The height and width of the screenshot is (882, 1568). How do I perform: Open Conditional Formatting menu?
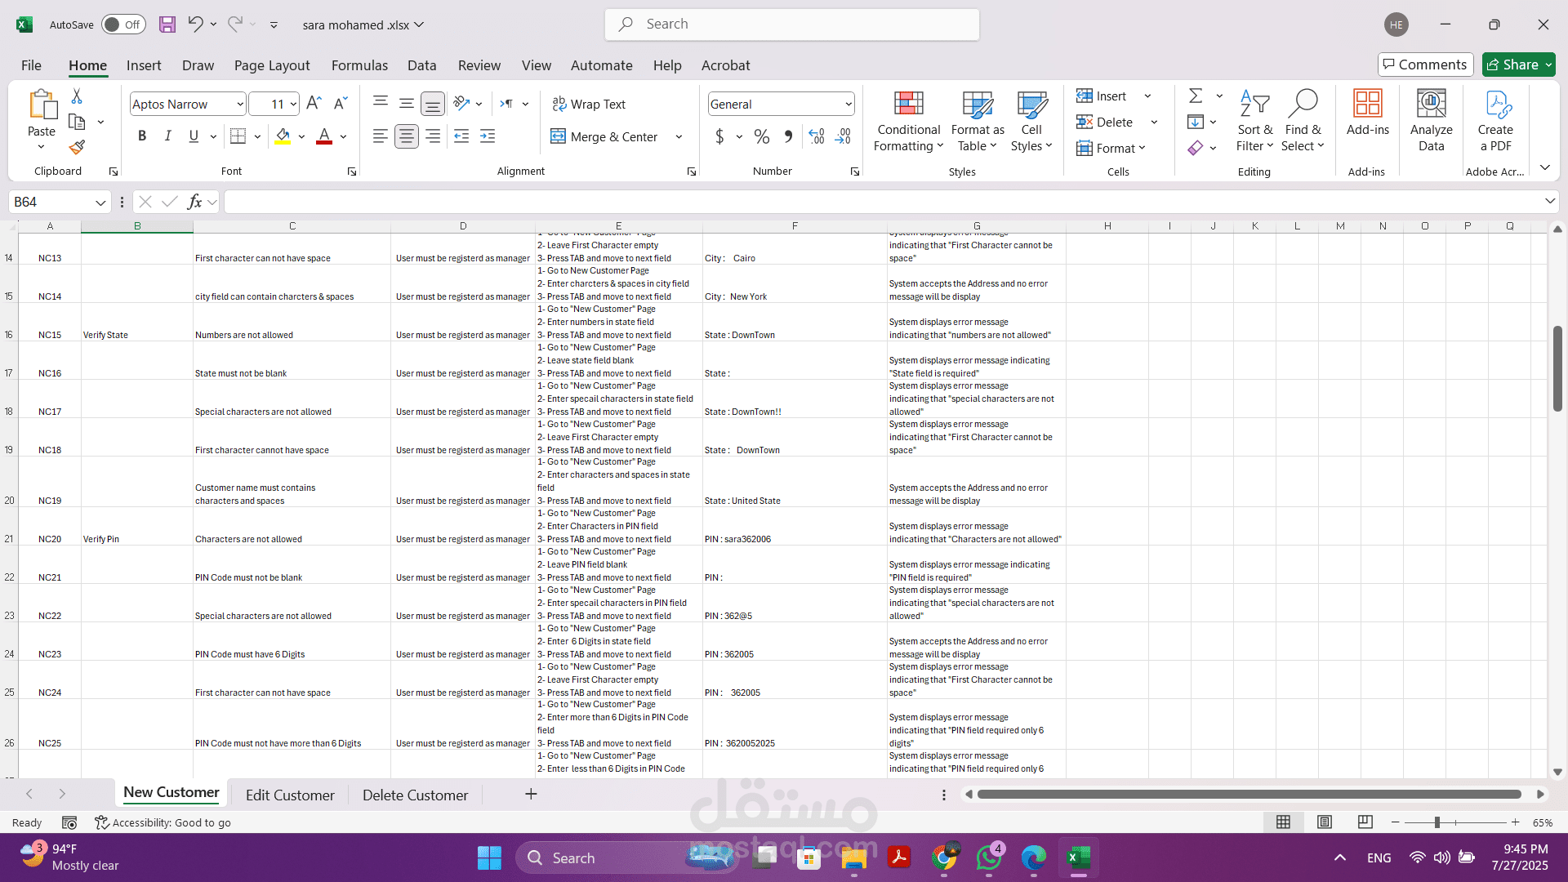click(908, 122)
